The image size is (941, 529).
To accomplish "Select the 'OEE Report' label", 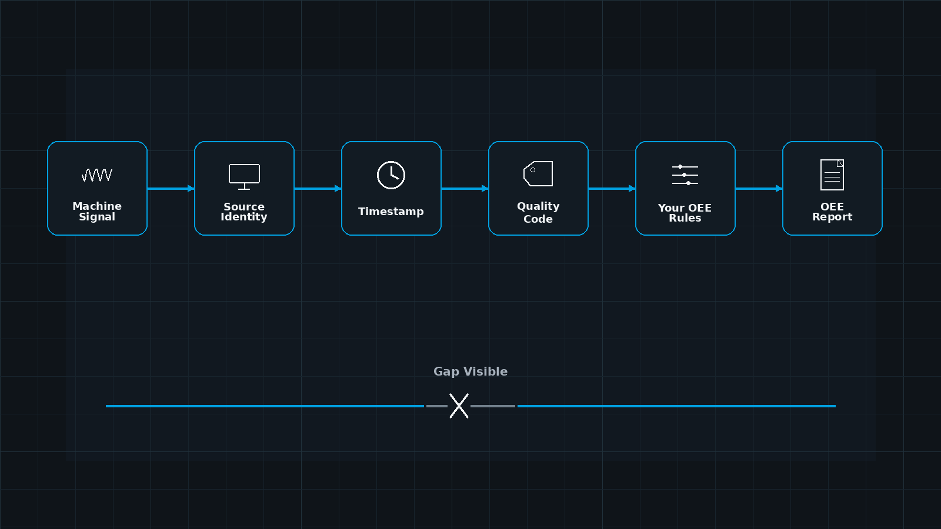I will 832,212.
